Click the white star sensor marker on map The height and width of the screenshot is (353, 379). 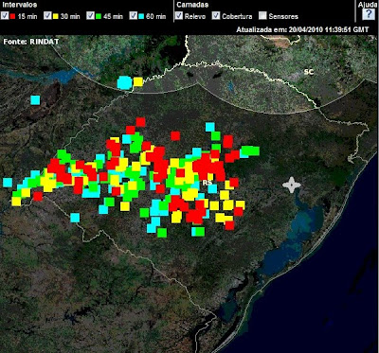pos(292,185)
